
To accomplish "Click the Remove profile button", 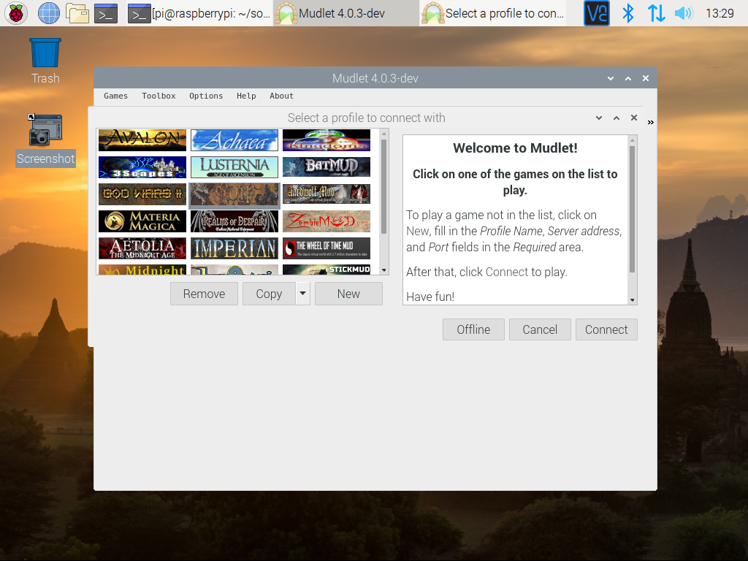I will tap(205, 294).
